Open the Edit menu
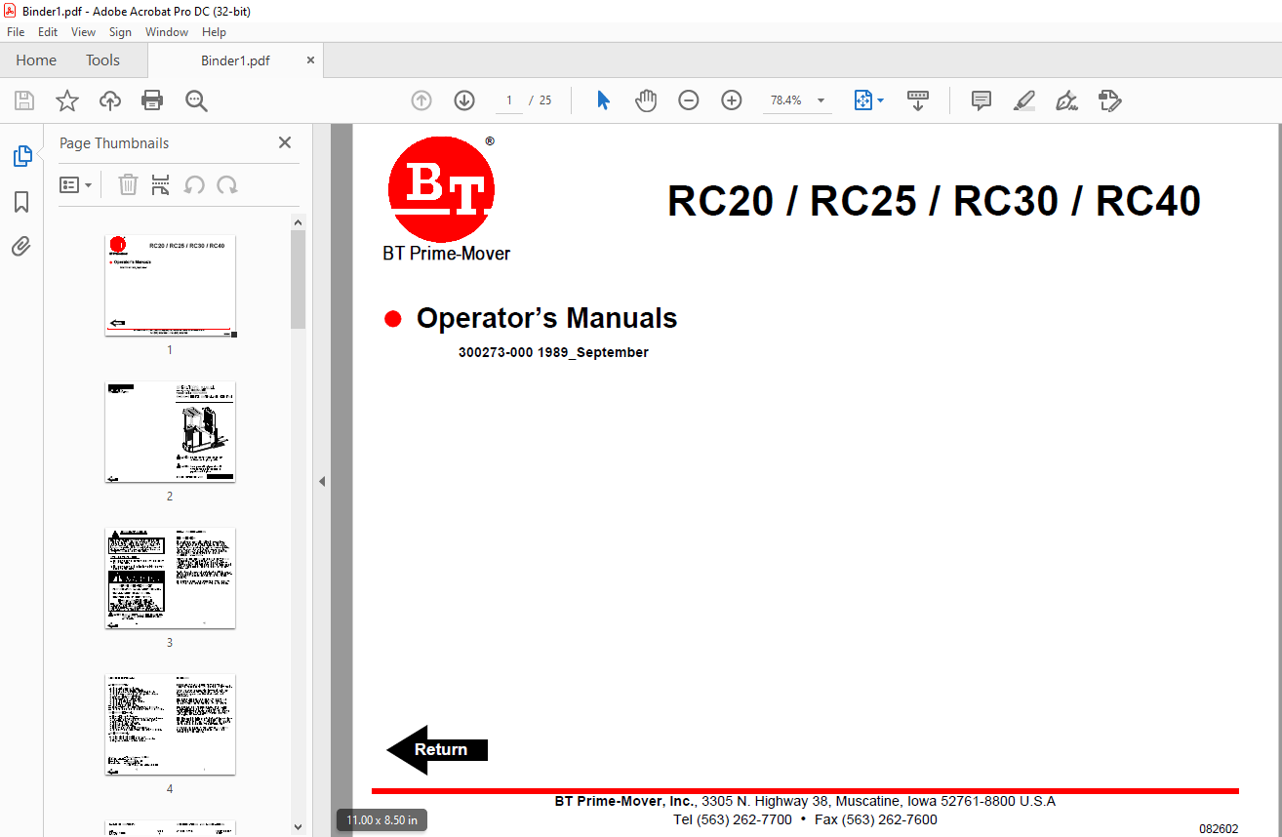The width and height of the screenshot is (1282, 837). (x=48, y=32)
